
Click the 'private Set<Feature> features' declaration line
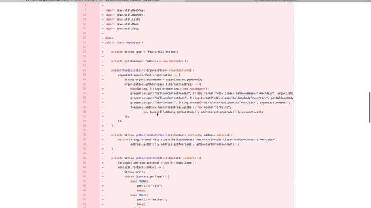pos(150,61)
